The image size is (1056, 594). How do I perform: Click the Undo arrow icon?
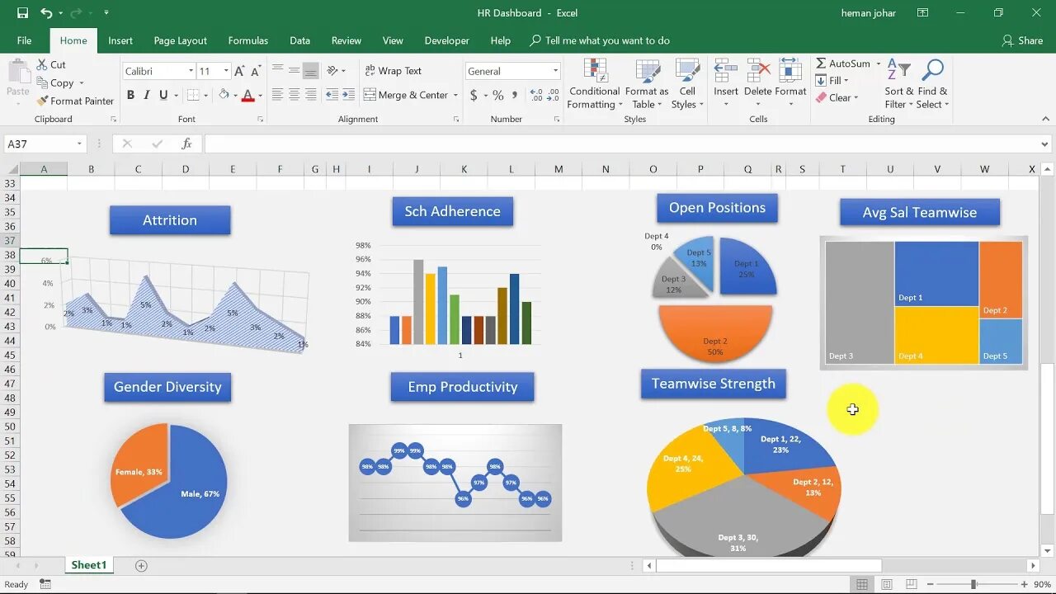tap(46, 13)
